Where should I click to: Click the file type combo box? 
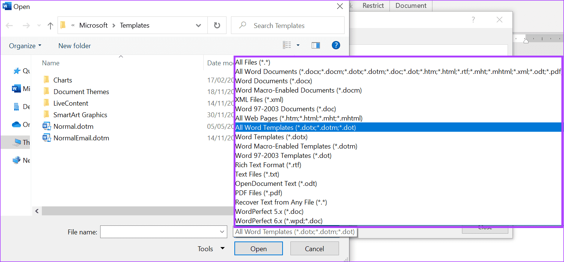click(295, 232)
